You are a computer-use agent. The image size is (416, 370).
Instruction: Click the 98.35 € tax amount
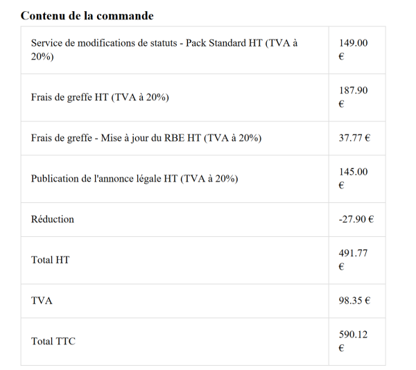tap(354, 301)
